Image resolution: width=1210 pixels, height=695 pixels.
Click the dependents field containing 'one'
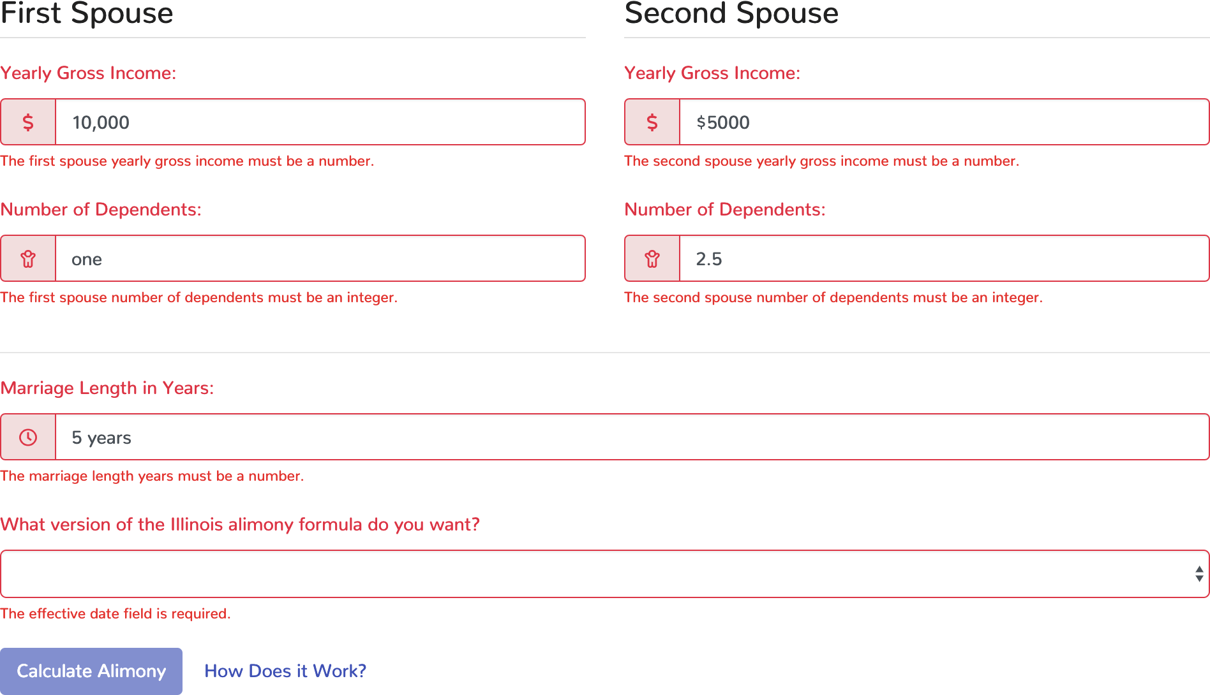coord(319,258)
